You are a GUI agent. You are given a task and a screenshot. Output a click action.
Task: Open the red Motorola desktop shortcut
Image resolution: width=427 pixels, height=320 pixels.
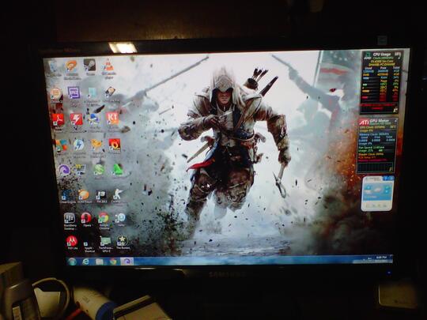[x=72, y=243]
